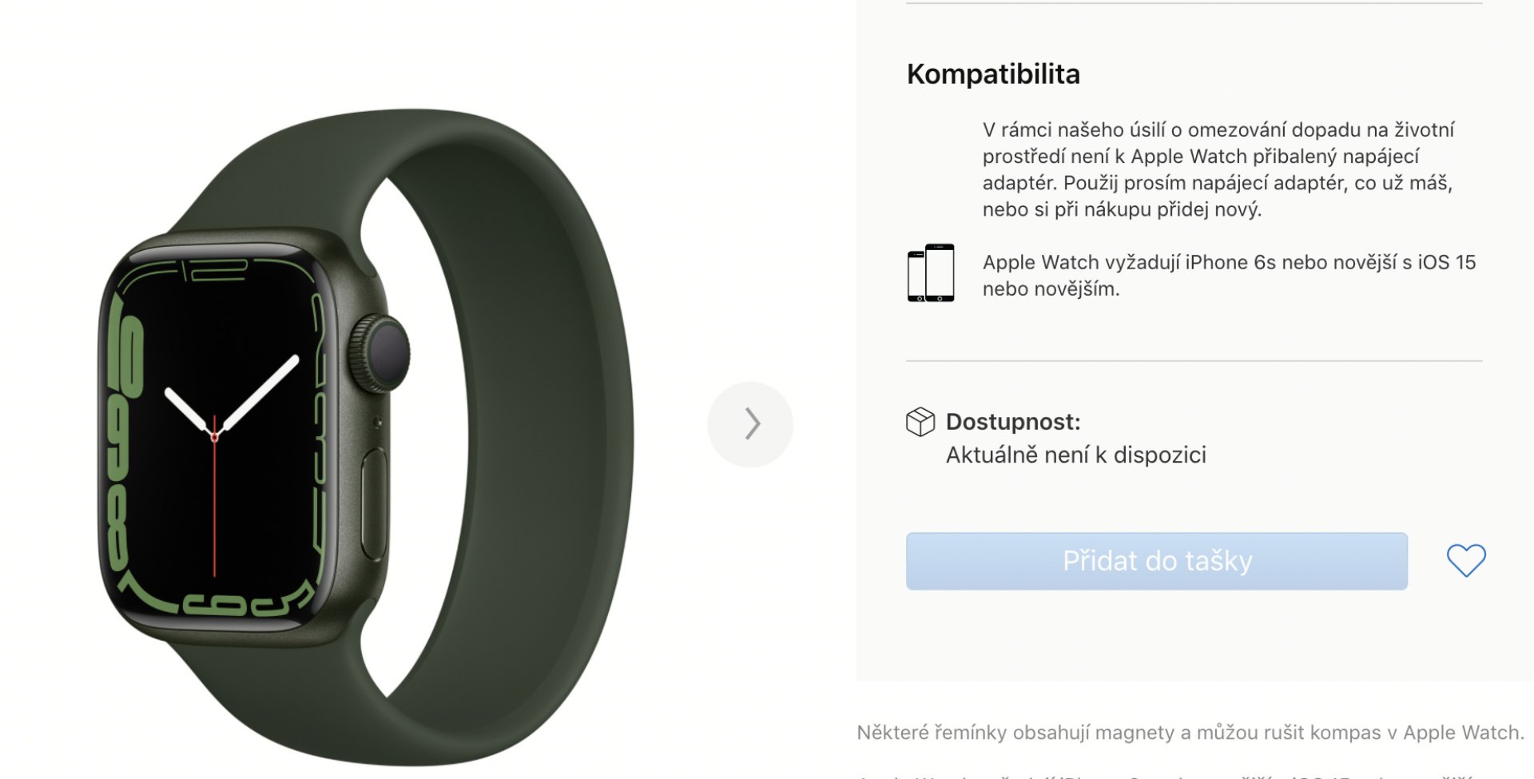Click the Dostupnost label

point(1012,422)
